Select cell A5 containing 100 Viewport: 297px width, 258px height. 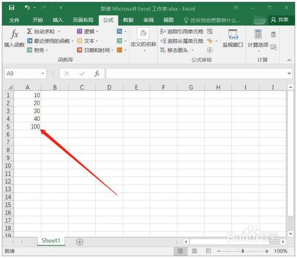click(28, 127)
